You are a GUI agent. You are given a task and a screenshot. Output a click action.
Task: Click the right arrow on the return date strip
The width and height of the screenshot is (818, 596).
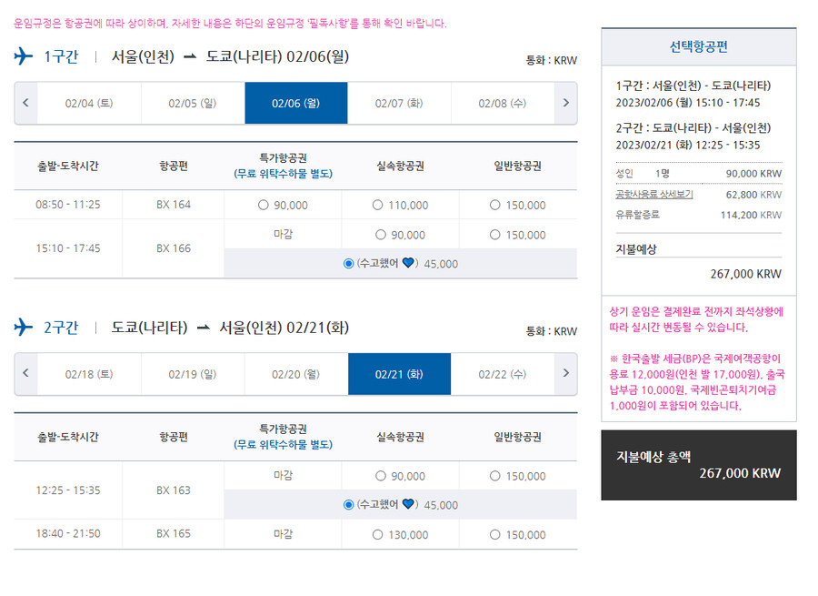[565, 372]
